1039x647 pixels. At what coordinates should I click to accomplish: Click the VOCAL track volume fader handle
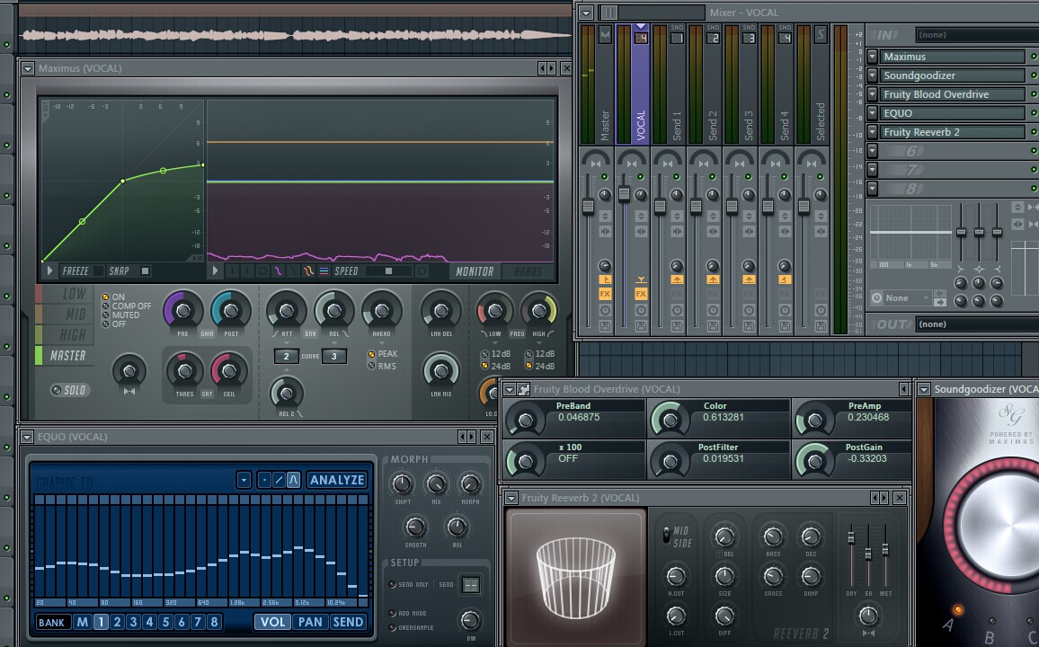[624, 194]
